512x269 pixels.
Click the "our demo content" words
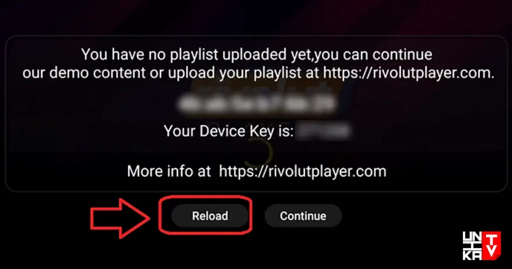(x=84, y=73)
